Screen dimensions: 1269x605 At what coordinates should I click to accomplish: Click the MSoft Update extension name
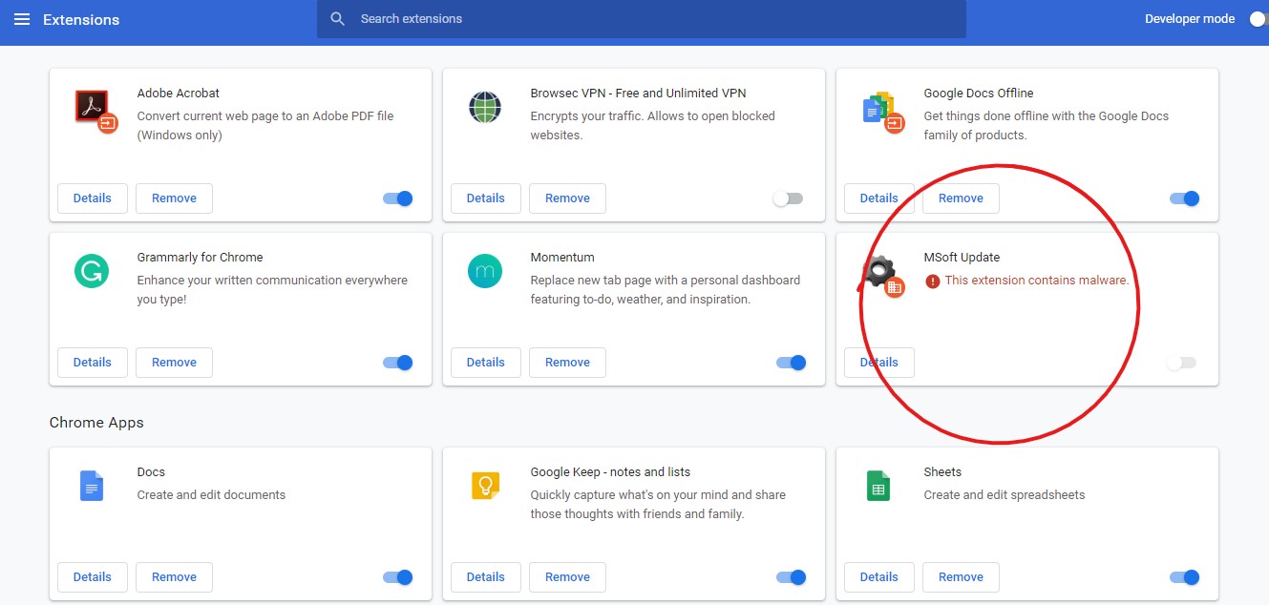coord(962,258)
